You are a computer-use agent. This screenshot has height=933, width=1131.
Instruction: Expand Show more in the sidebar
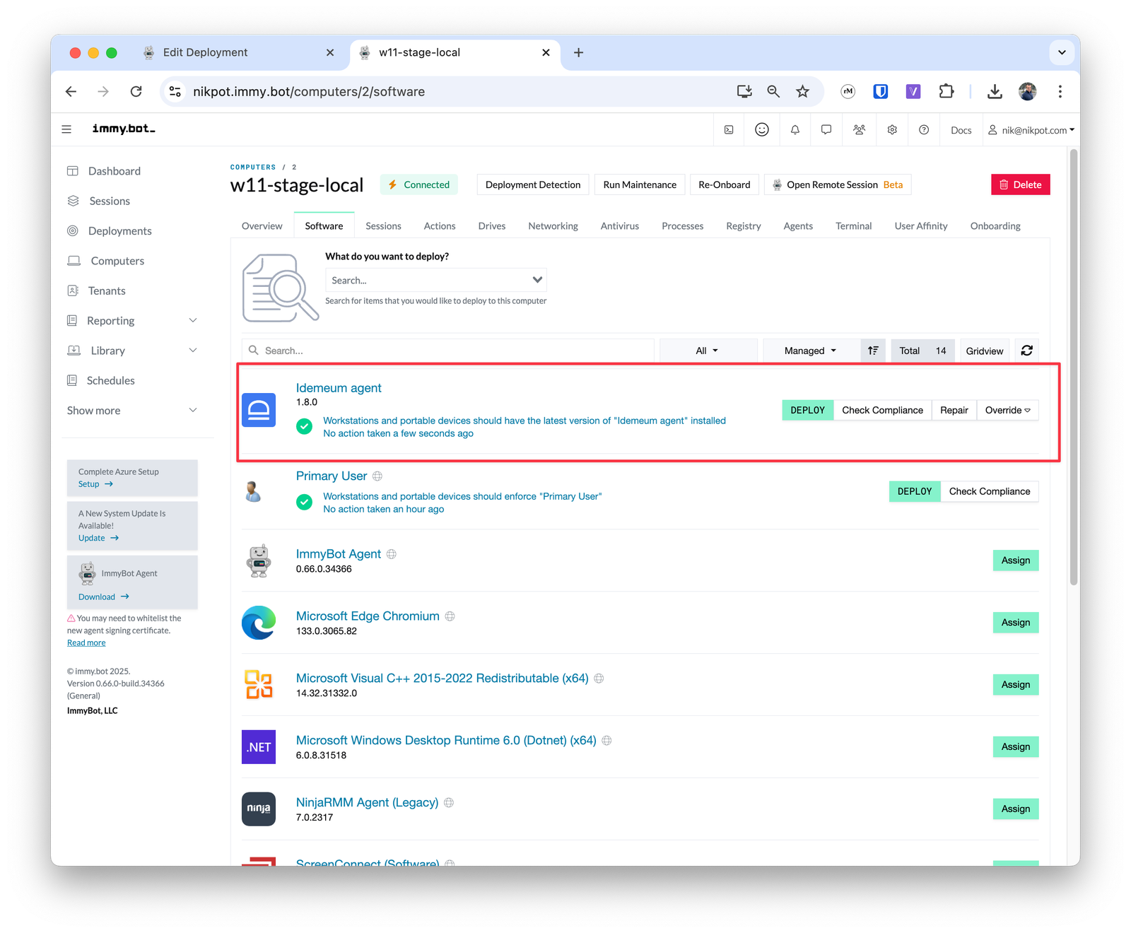131,411
